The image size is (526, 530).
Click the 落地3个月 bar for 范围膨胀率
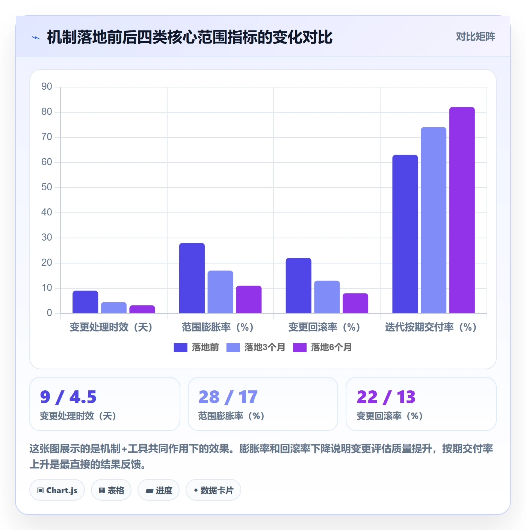point(221,292)
